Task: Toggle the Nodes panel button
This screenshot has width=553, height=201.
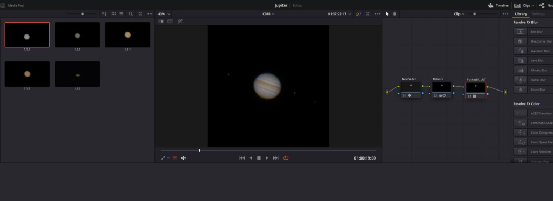Action: pos(545,5)
